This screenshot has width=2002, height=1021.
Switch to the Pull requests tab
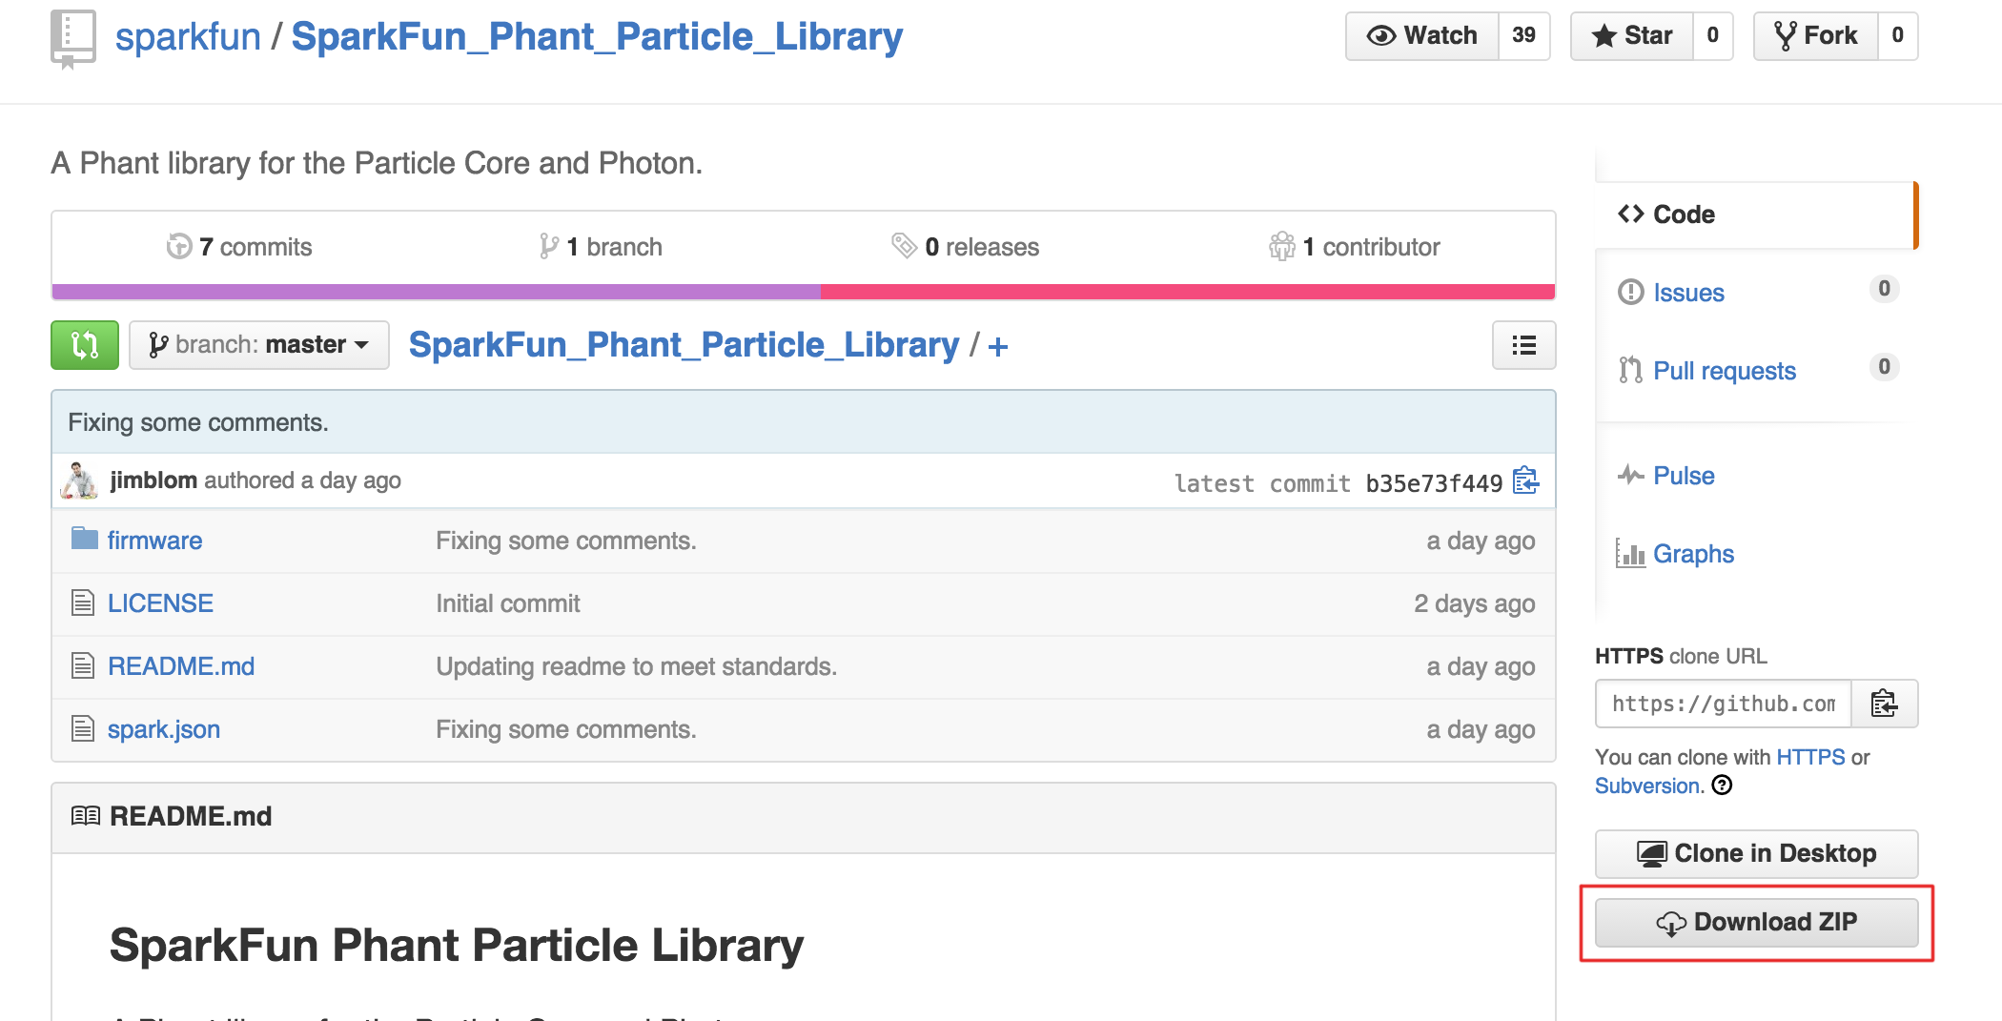(x=1724, y=371)
